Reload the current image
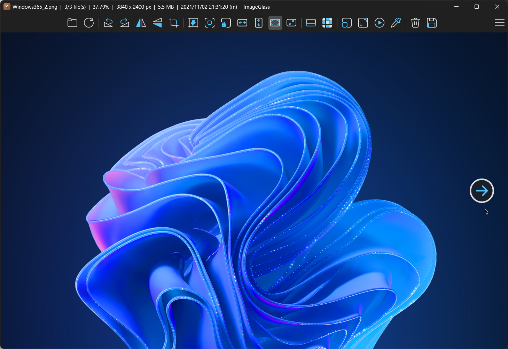Screen dimensions: 508x349 point(89,23)
